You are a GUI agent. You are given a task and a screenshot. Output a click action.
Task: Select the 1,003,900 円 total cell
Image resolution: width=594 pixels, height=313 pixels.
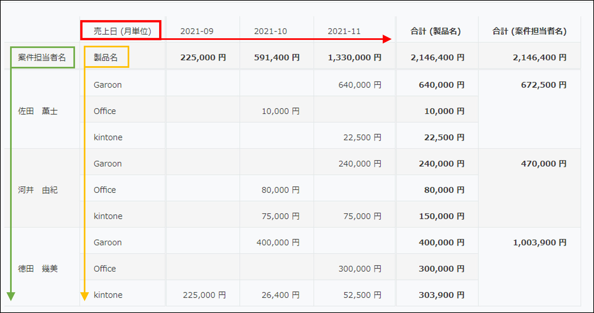(x=540, y=242)
